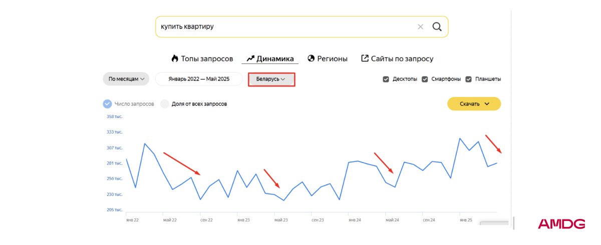The width and height of the screenshot is (601, 245).
Task: Click the magnifying glass search icon
Action: tap(437, 26)
